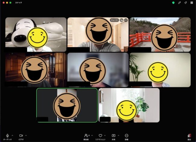Open the annotation pen icon in the title bar
The height and width of the screenshot is (142, 196).
[x=179, y=3]
